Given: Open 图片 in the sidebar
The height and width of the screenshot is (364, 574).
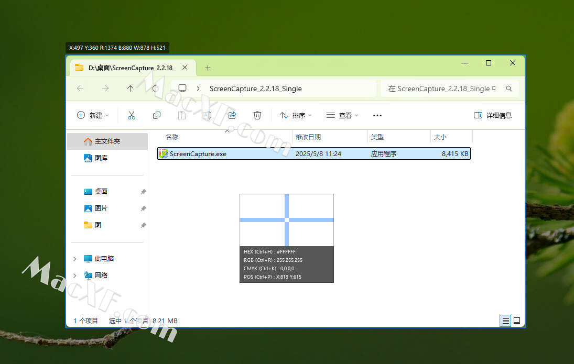Looking at the screenshot, I should [x=101, y=208].
